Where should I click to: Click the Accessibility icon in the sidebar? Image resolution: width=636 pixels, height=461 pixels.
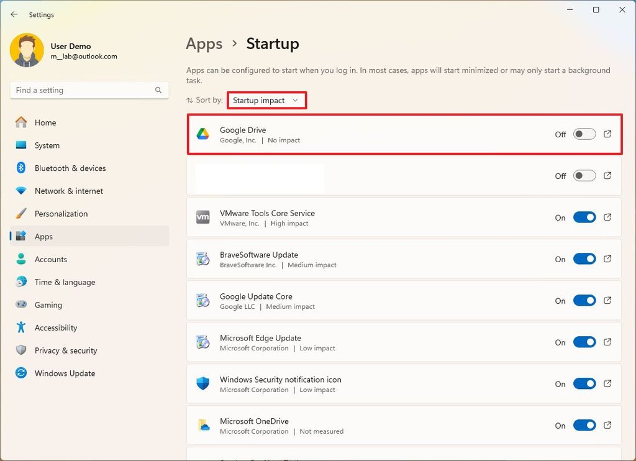[19, 327]
